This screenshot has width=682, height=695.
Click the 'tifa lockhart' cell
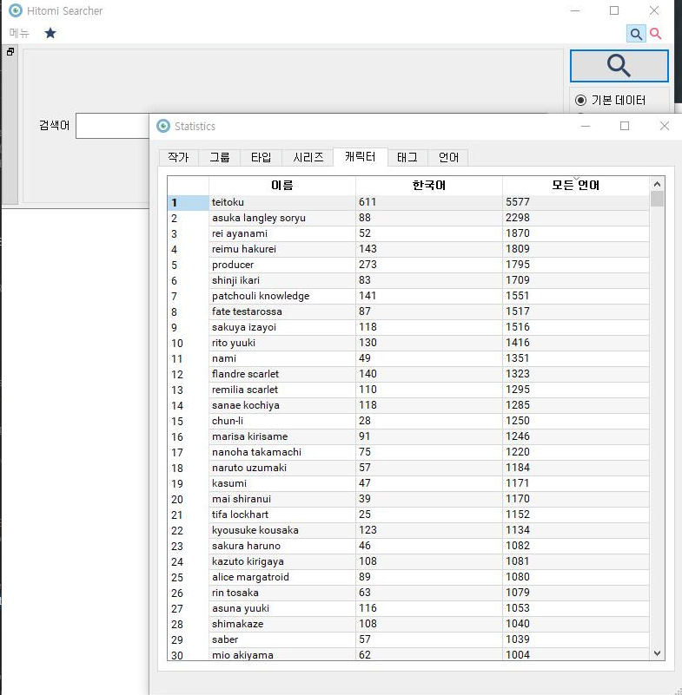pos(282,515)
